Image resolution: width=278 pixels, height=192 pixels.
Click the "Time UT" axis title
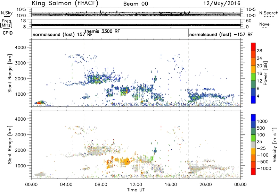coord(136,190)
